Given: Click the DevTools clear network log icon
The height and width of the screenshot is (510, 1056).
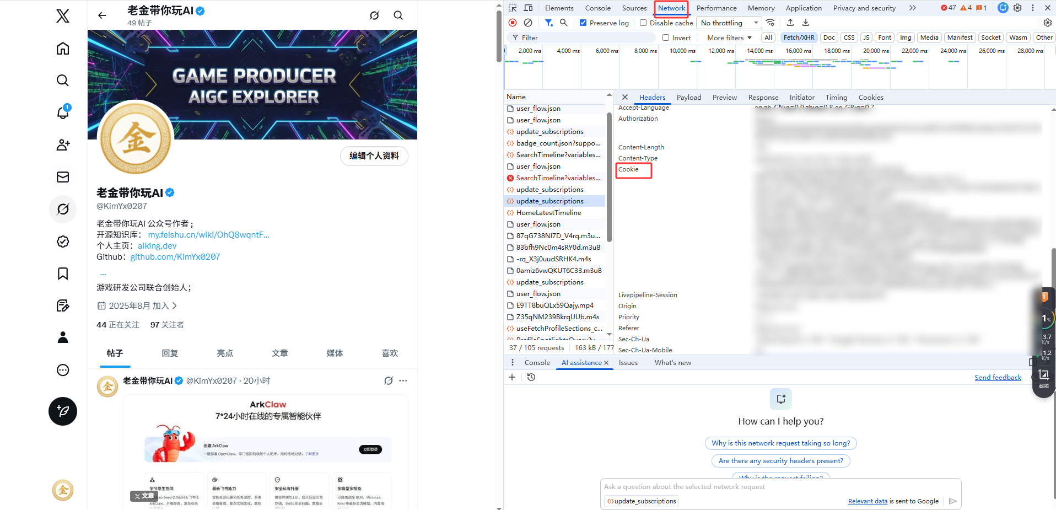Looking at the screenshot, I should (x=528, y=23).
